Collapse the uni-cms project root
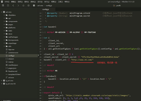 pos(2,12)
